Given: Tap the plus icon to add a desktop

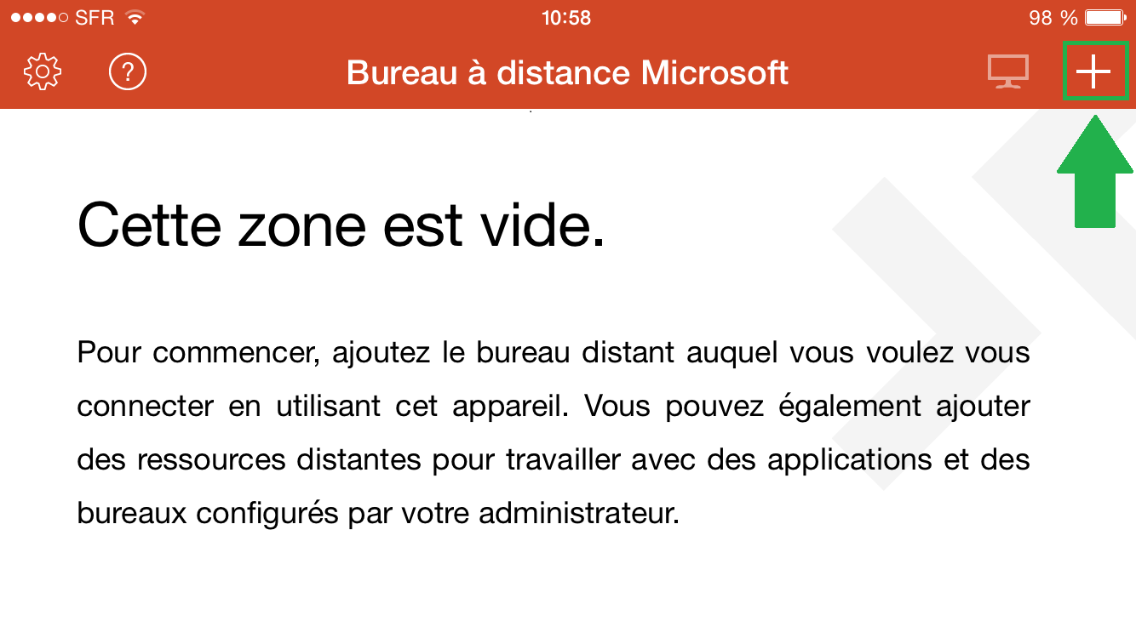Looking at the screenshot, I should tap(1094, 72).
